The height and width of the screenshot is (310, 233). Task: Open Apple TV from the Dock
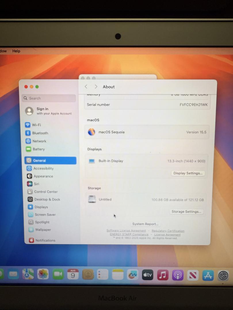(x=148, y=275)
